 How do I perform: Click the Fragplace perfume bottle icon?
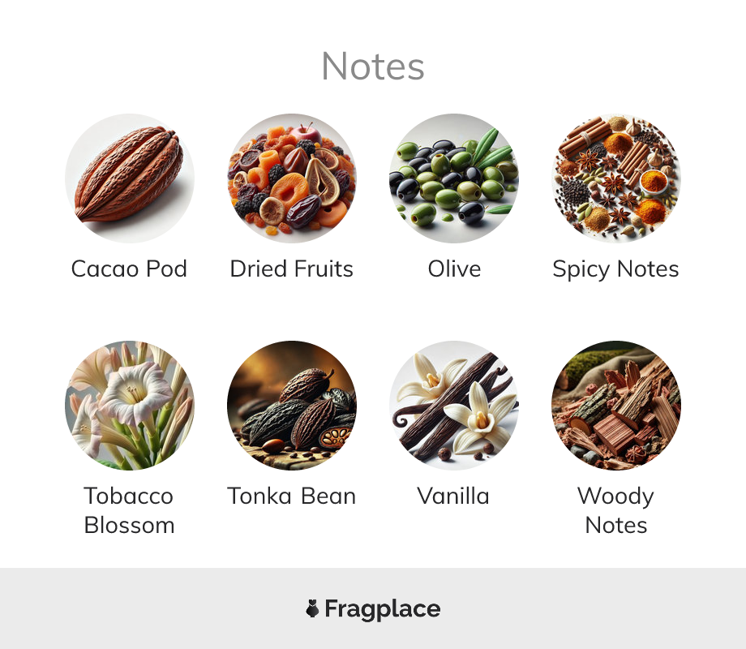pyautogui.click(x=312, y=608)
